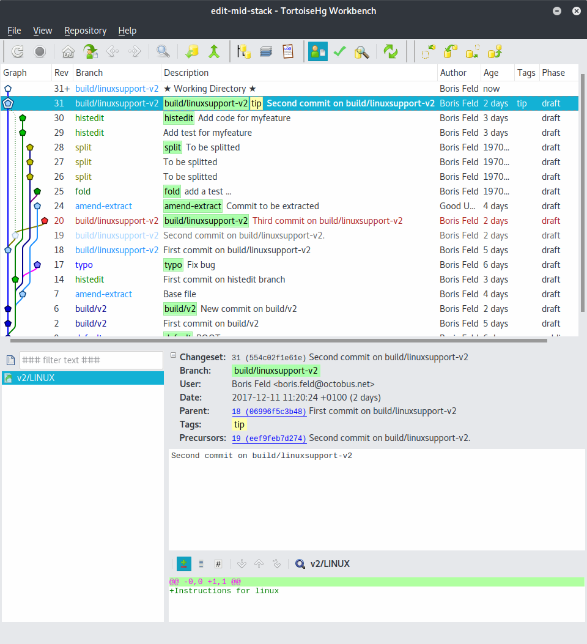The width and height of the screenshot is (587, 644).
Task: Click the Rev column header
Action: (62, 73)
